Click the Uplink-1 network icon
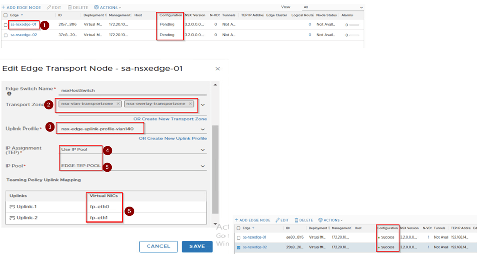Image resolution: width=482 pixels, height=254 pixels. pos(11,206)
